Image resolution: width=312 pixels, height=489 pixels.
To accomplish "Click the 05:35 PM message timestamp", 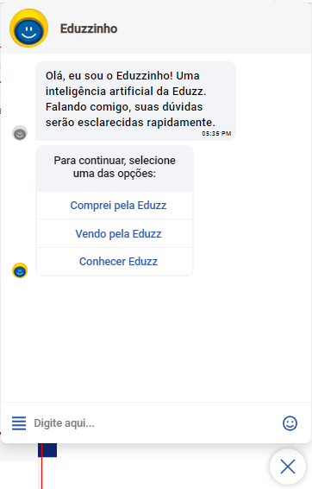I will tap(216, 133).
